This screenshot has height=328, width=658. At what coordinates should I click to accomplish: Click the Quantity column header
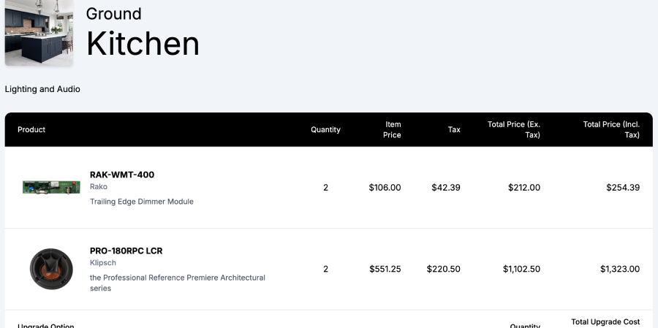(325, 129)
